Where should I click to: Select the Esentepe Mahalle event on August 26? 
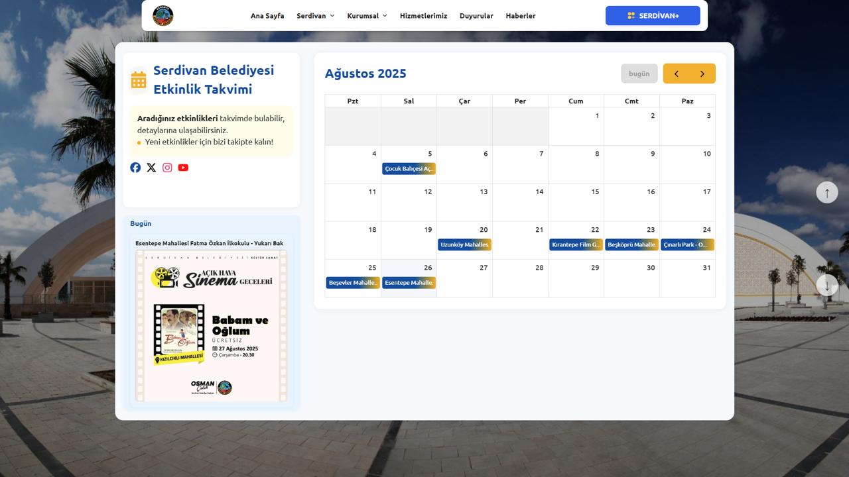(409, 283)
